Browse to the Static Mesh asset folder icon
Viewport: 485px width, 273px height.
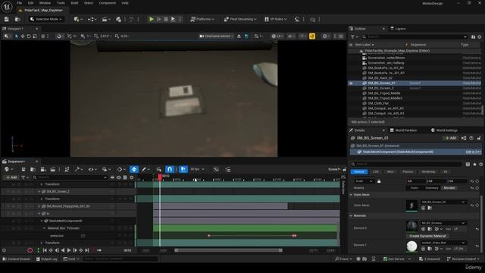430,208
